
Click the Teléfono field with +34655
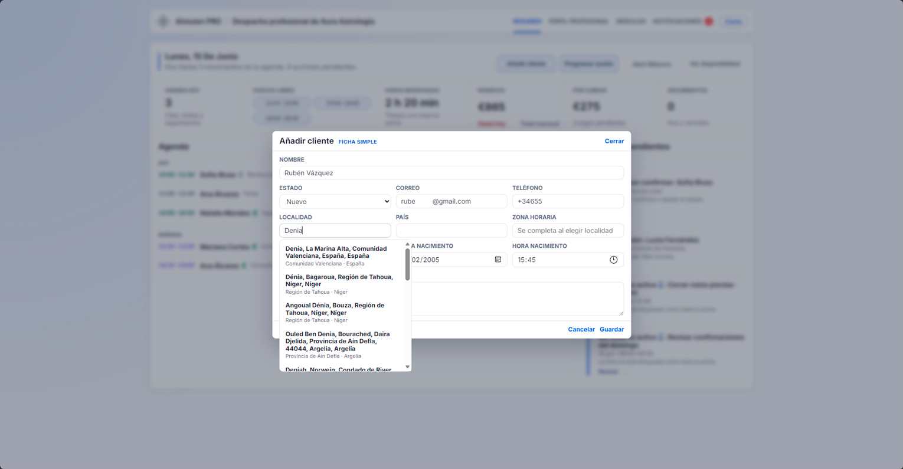click(x=568, y=201)
